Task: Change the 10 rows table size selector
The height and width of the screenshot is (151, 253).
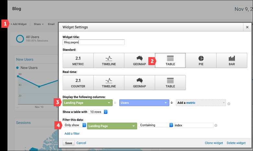Action: [x=98, y=112]
